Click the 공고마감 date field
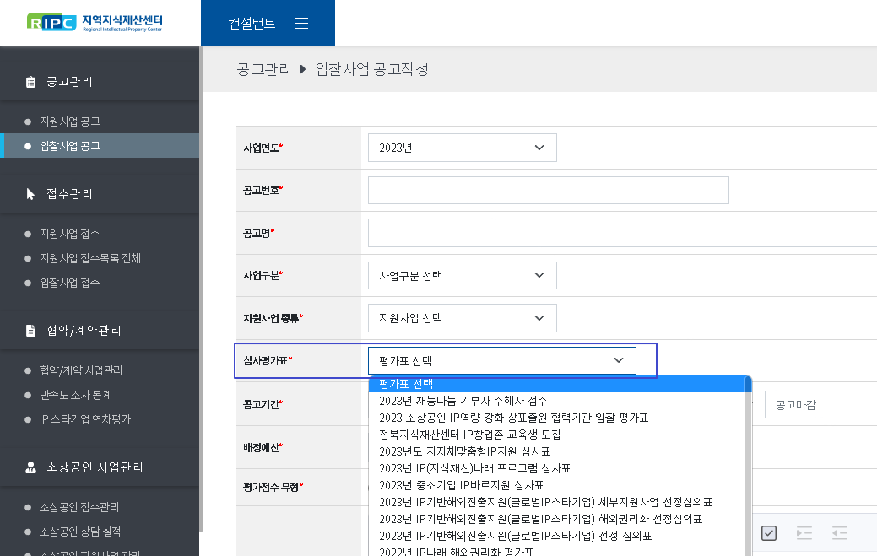The height and width of the screenshot is (556, 877). [819, 405]
